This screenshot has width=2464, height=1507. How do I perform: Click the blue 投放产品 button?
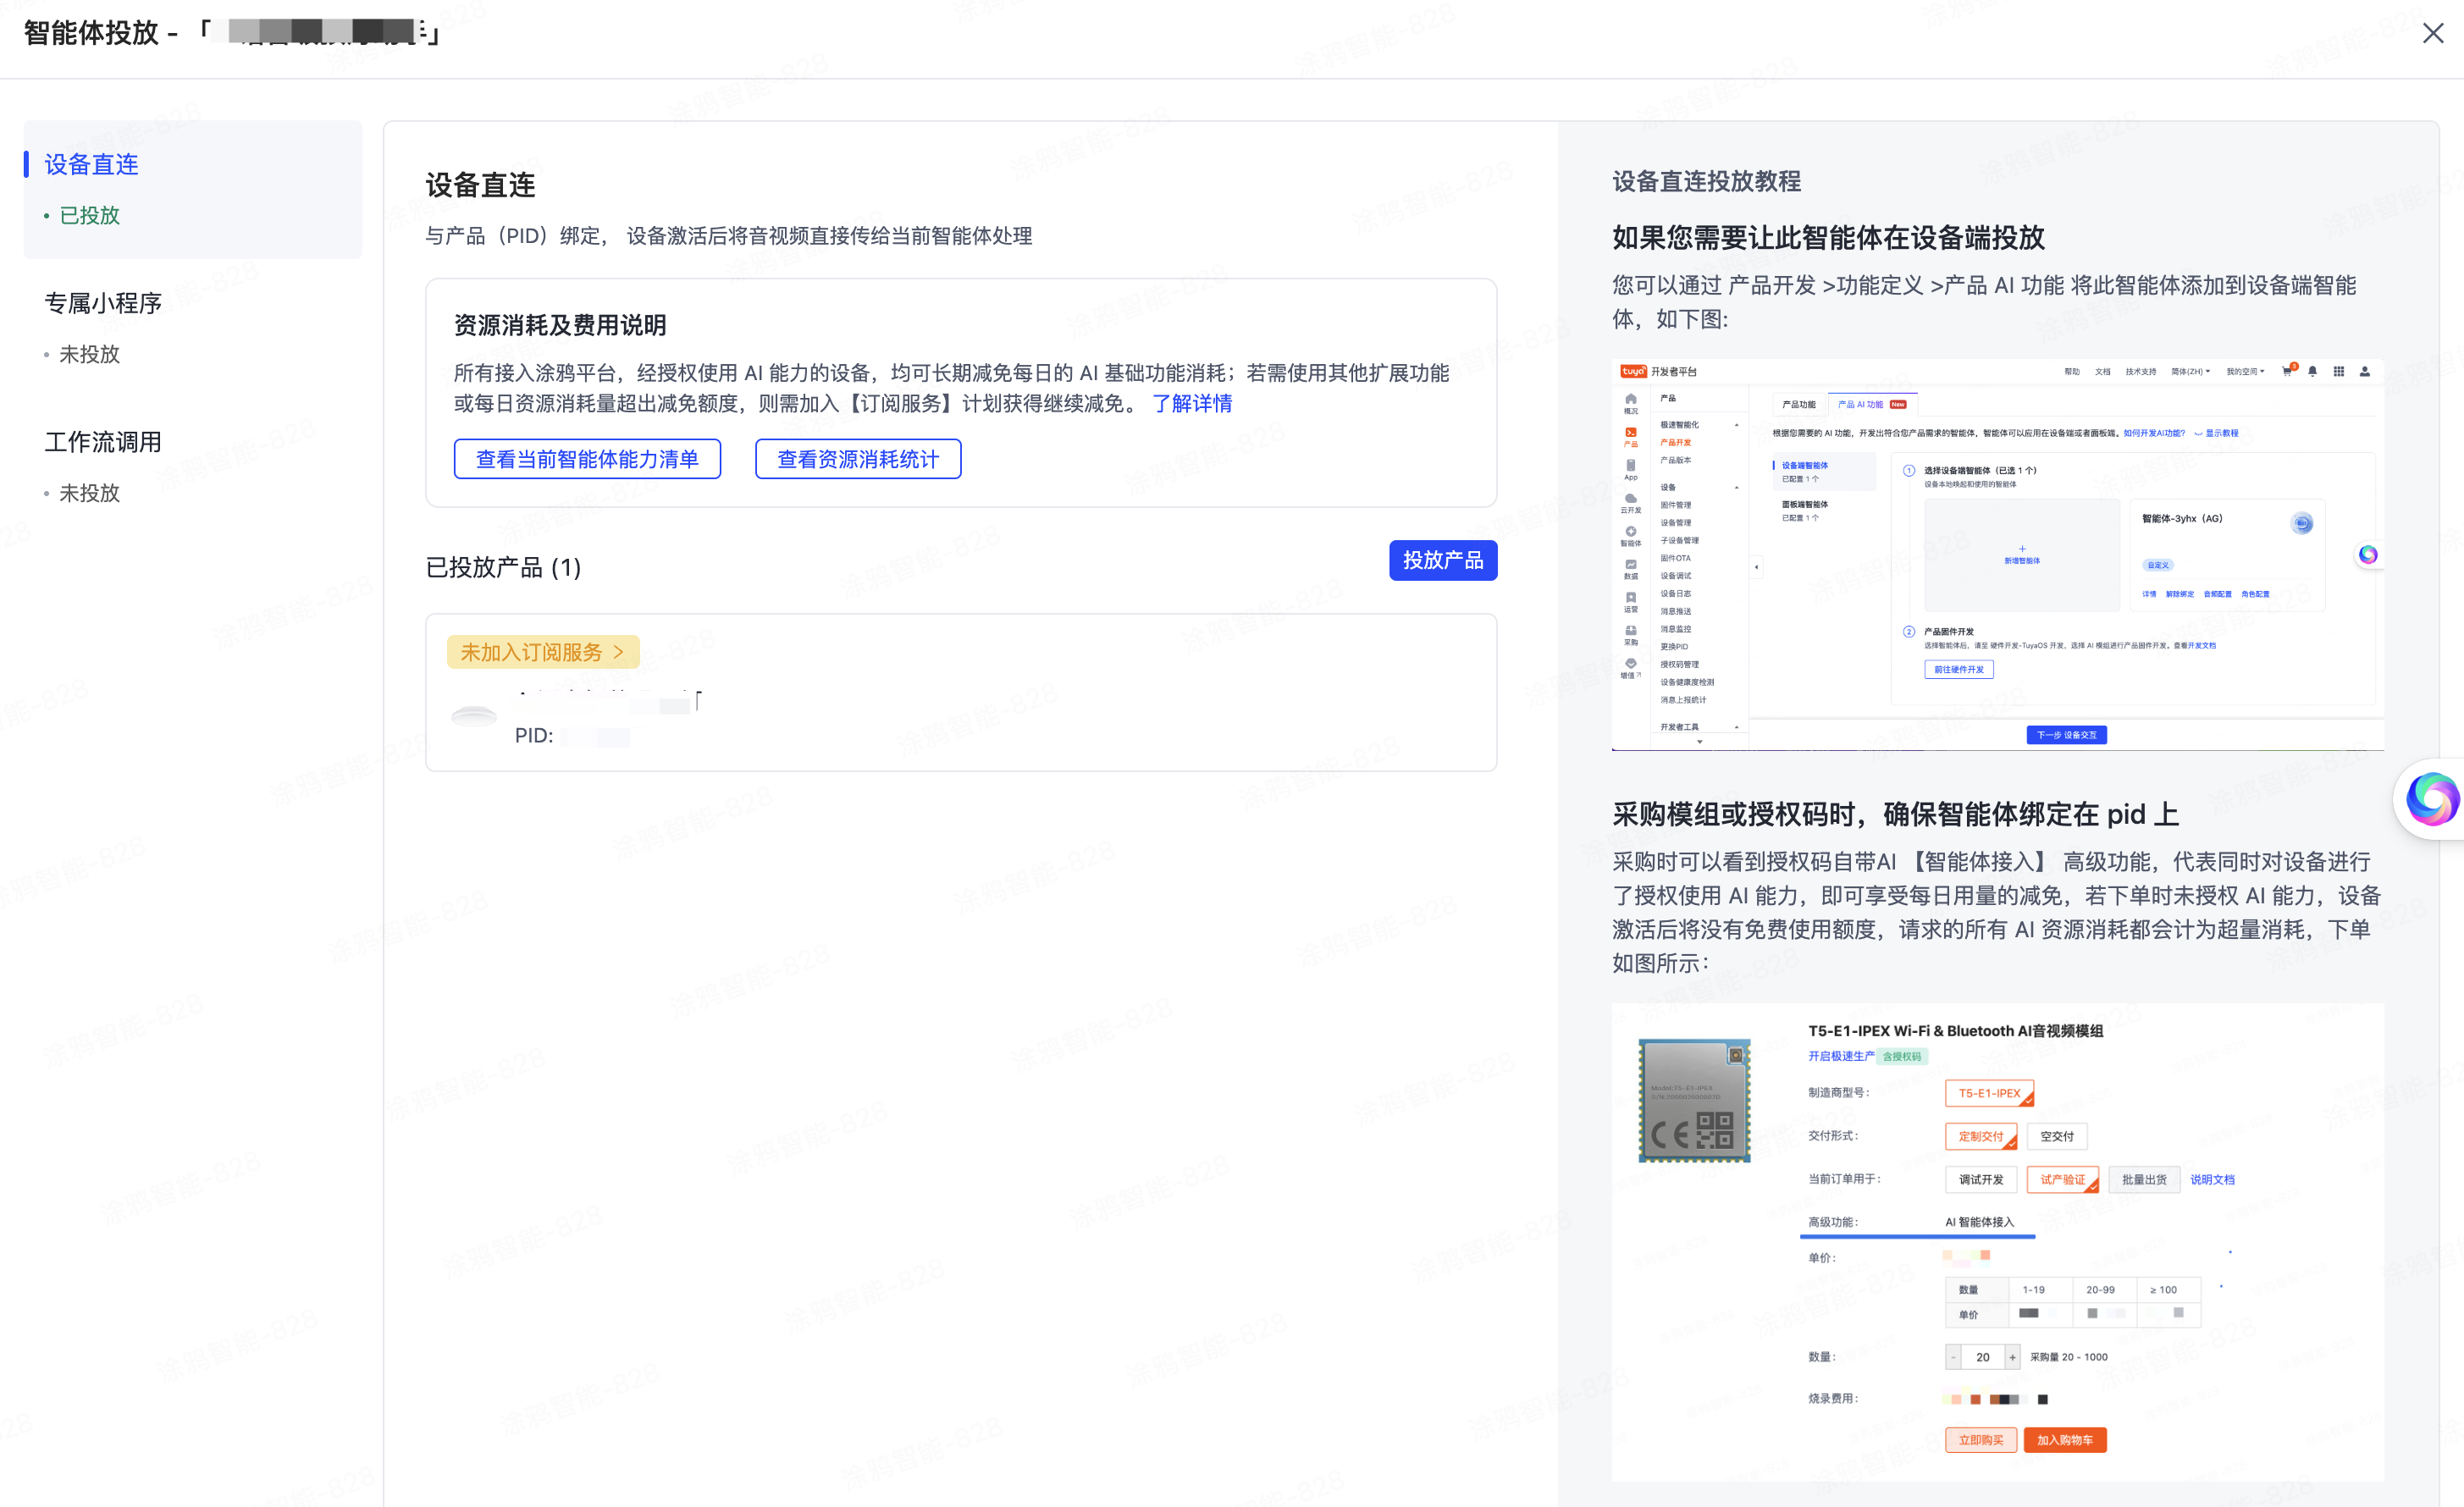coord(1442,560)
